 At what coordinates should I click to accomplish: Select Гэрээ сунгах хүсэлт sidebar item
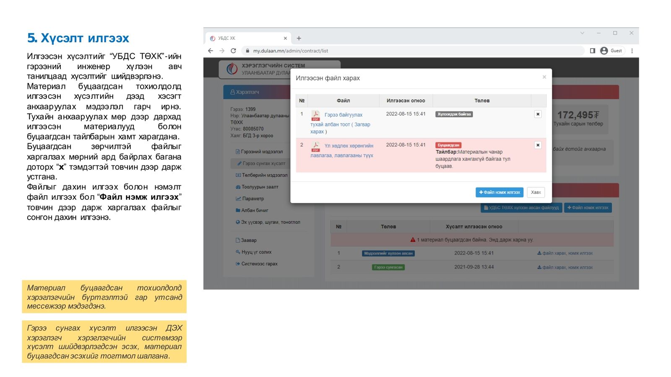coord(261,163)
